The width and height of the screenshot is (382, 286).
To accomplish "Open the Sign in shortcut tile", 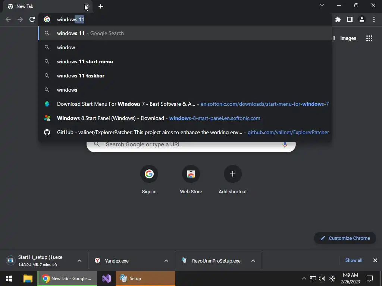I will tap(149, 179).
